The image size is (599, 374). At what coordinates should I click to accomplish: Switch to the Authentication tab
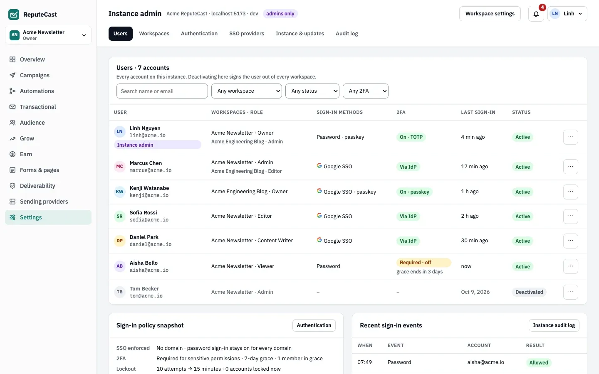pyautogui.click(x=199, y=34)
